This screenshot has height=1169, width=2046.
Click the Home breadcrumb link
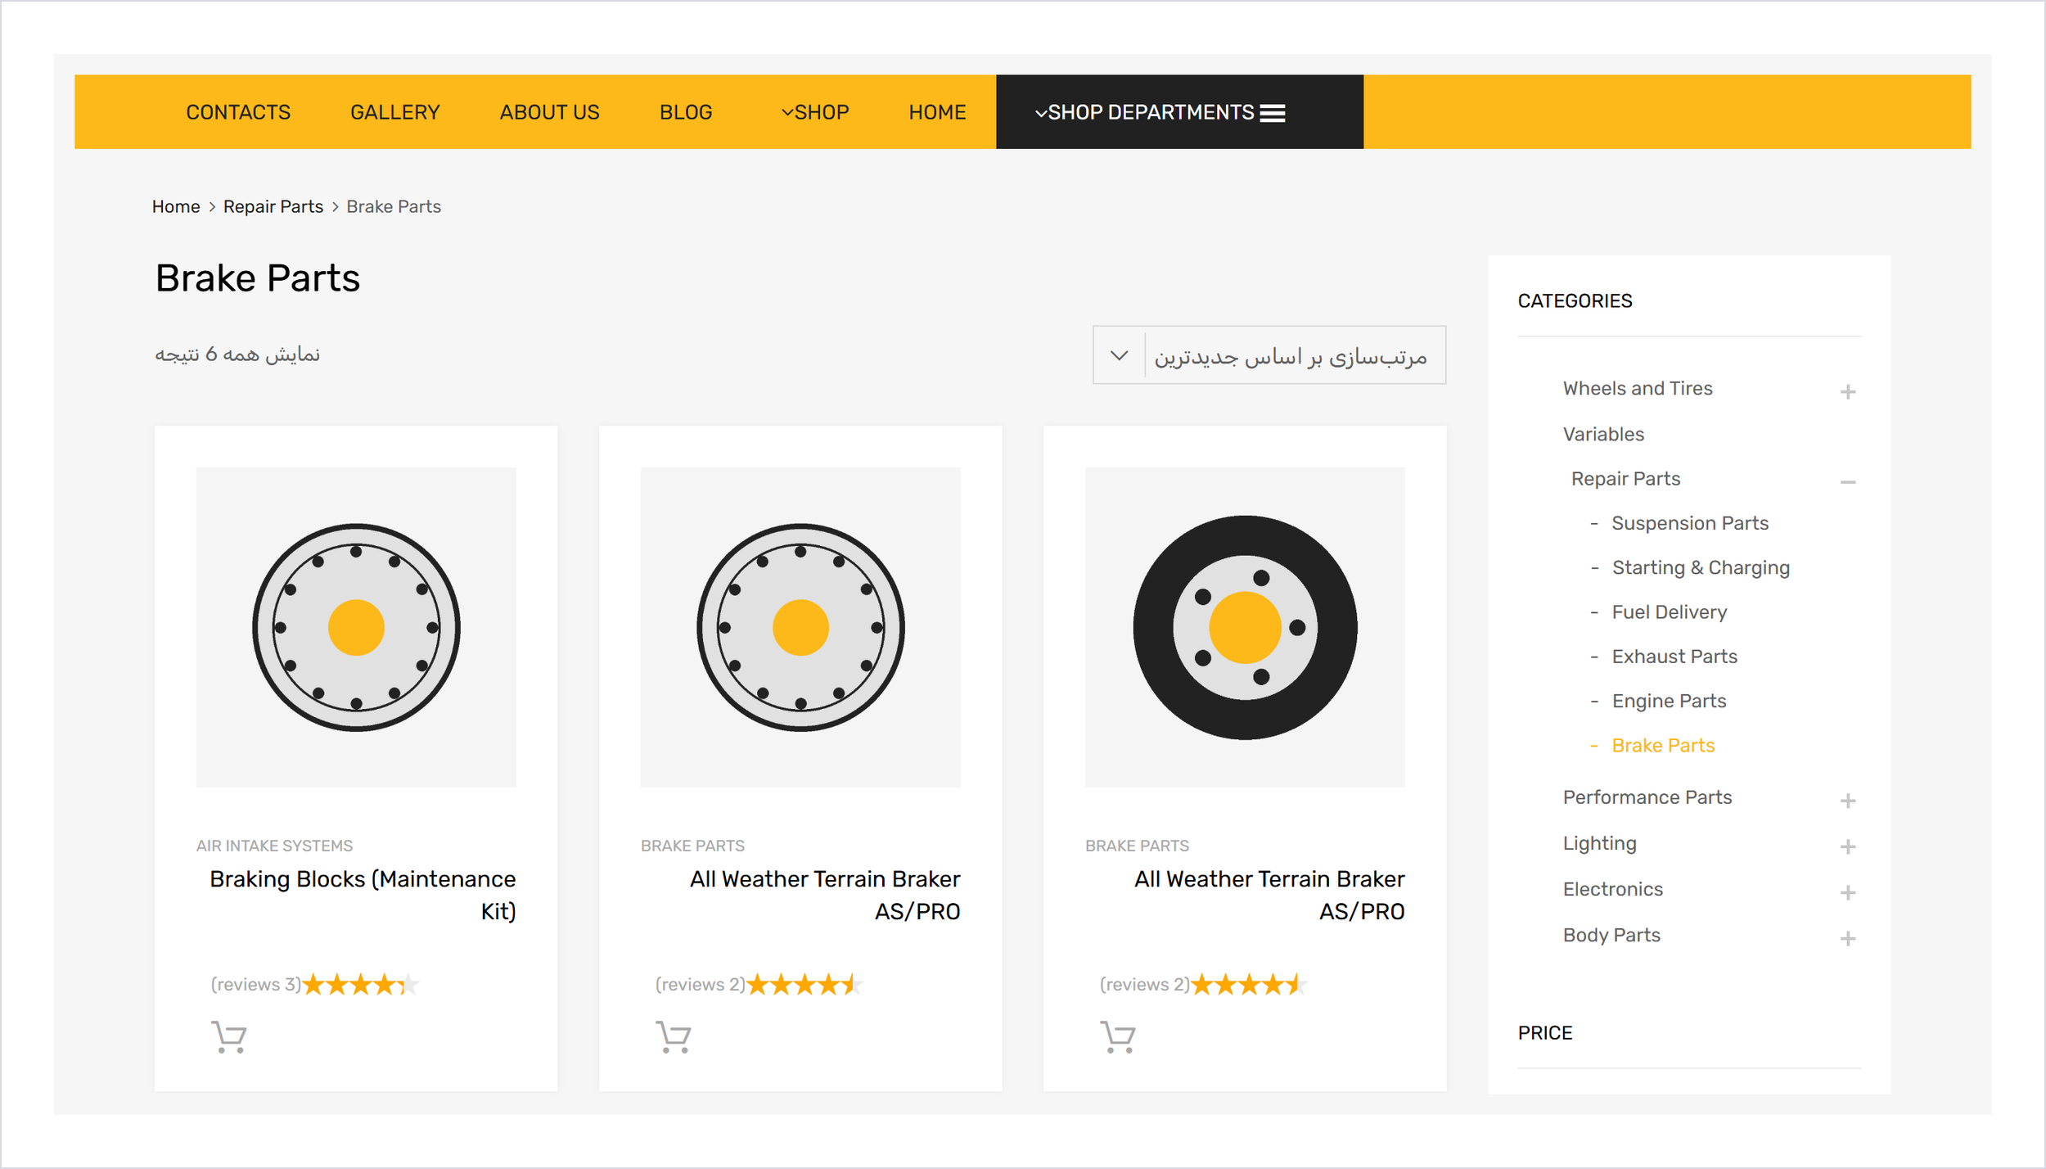[176, 206]
